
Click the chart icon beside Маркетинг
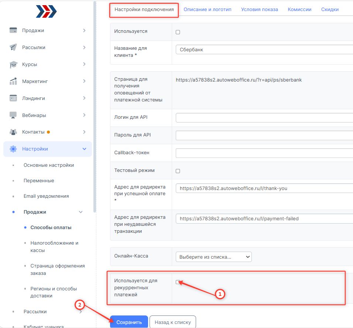coord(13,81)
